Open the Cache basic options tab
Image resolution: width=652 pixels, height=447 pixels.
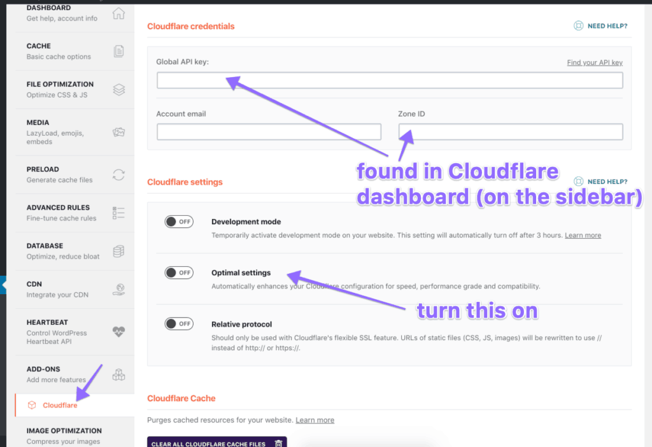click(x=74, y=51)
